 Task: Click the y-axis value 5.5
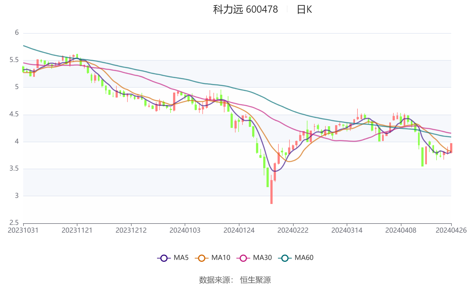pos(14,60)
